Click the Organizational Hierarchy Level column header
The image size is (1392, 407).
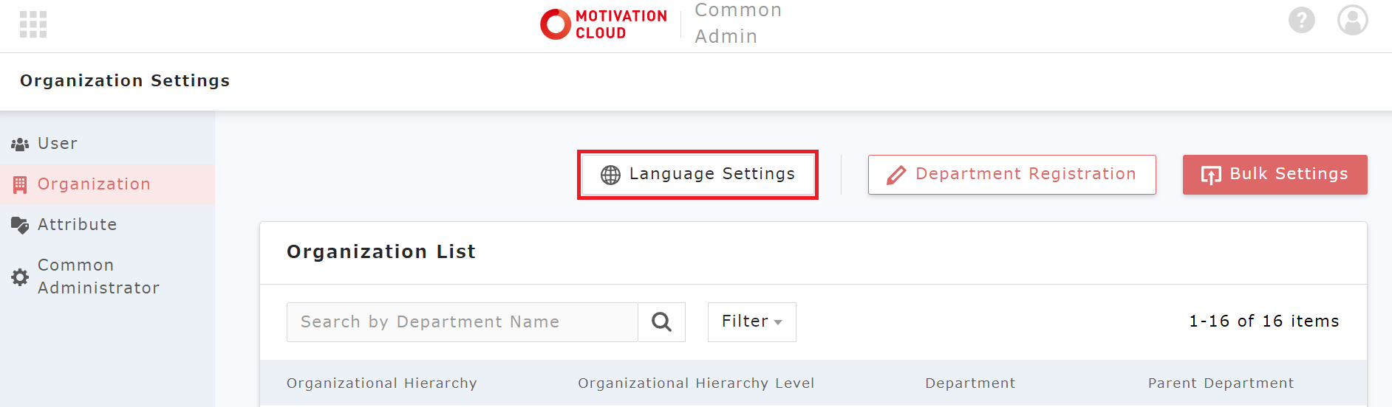pyautogui.click(x=696, y=383)
